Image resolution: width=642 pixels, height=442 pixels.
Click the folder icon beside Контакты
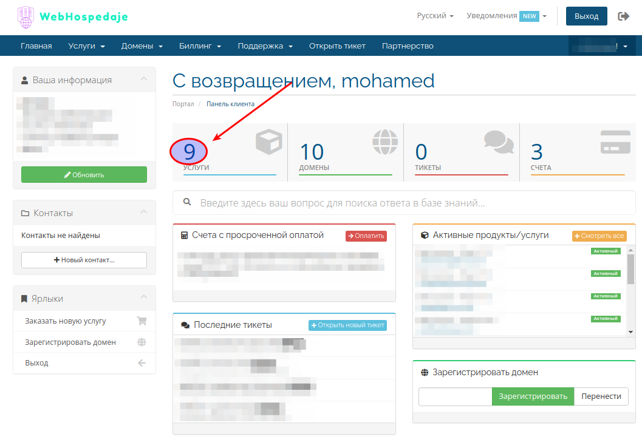click(x=25, y=213)
